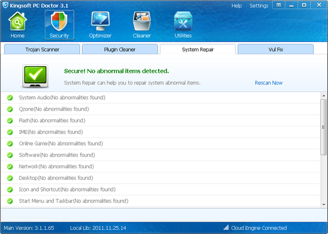The width and height of the screenshot is (328, 234).
Task: Click the scrollbar up arrow
Action: click(x=324, y=96)
